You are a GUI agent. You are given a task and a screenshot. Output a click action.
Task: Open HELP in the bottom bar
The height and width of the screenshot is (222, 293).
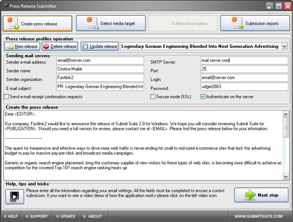(11, 216)
